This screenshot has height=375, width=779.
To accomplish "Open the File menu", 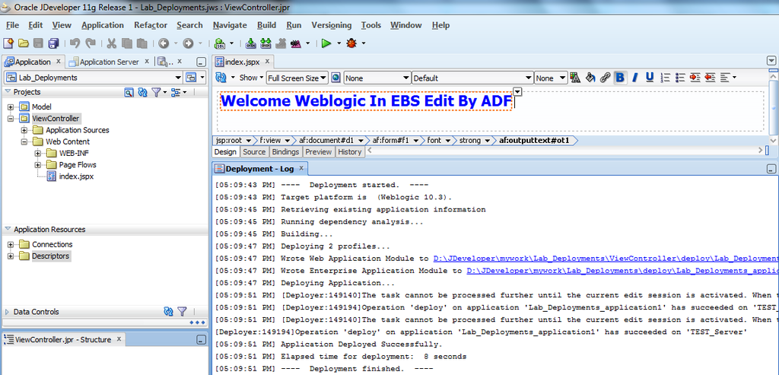I will 12,25.
